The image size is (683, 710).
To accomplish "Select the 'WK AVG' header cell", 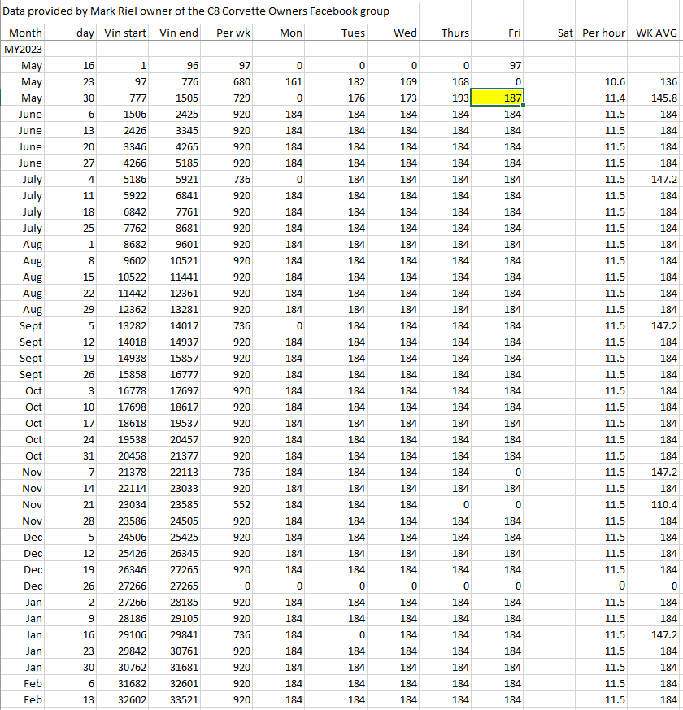I will pos(655,33).
